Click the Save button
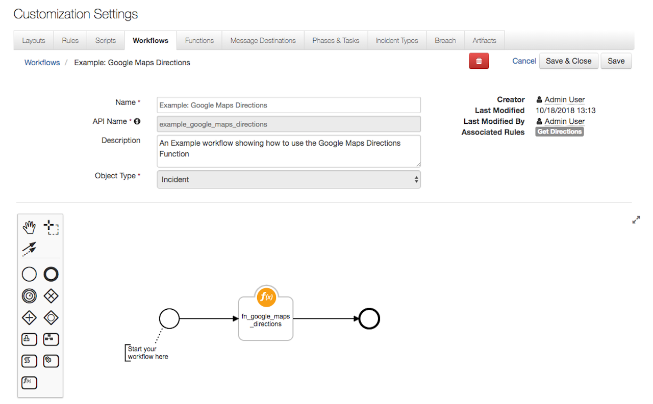653x404 pixels. point(616,61)
